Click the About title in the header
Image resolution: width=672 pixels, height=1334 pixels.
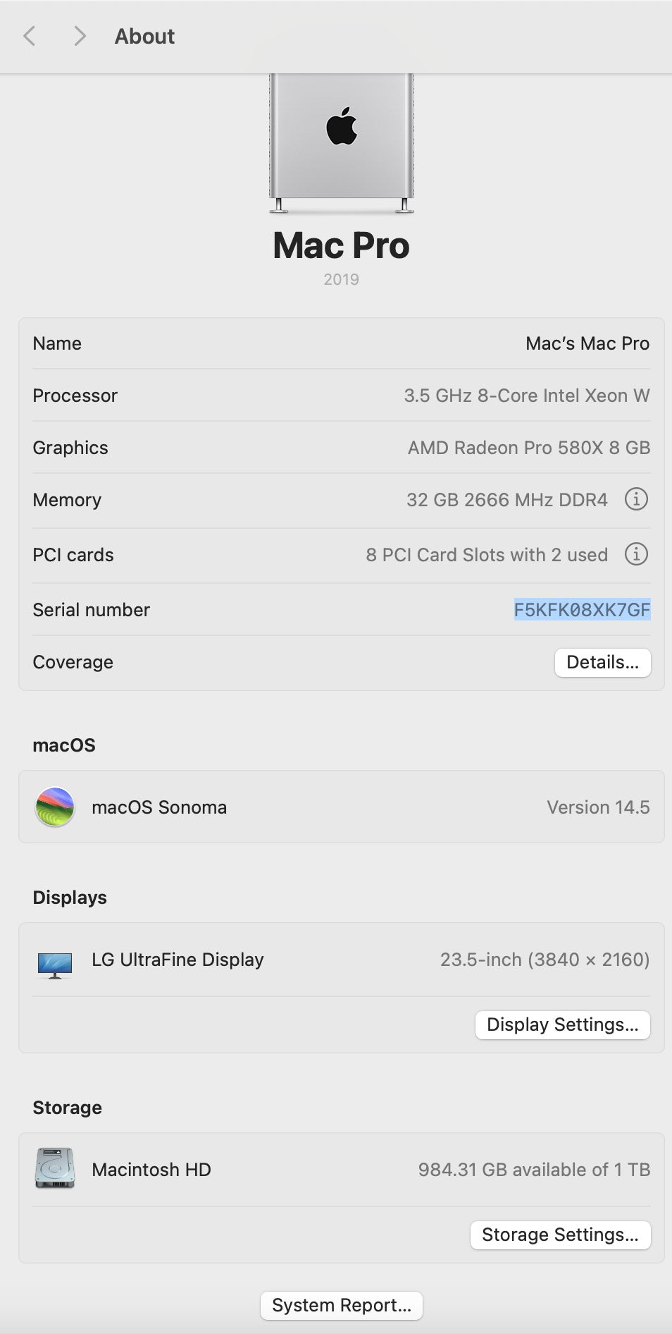pyautogui.click(x=144, y=36)
